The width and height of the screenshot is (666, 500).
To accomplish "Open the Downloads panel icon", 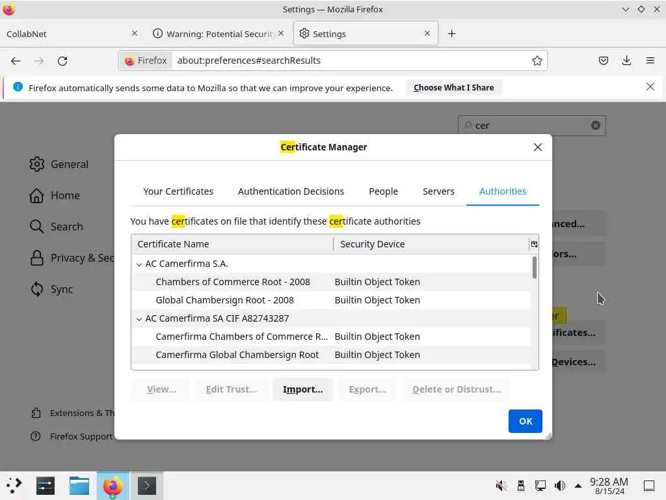I will [x=626, y=61].
